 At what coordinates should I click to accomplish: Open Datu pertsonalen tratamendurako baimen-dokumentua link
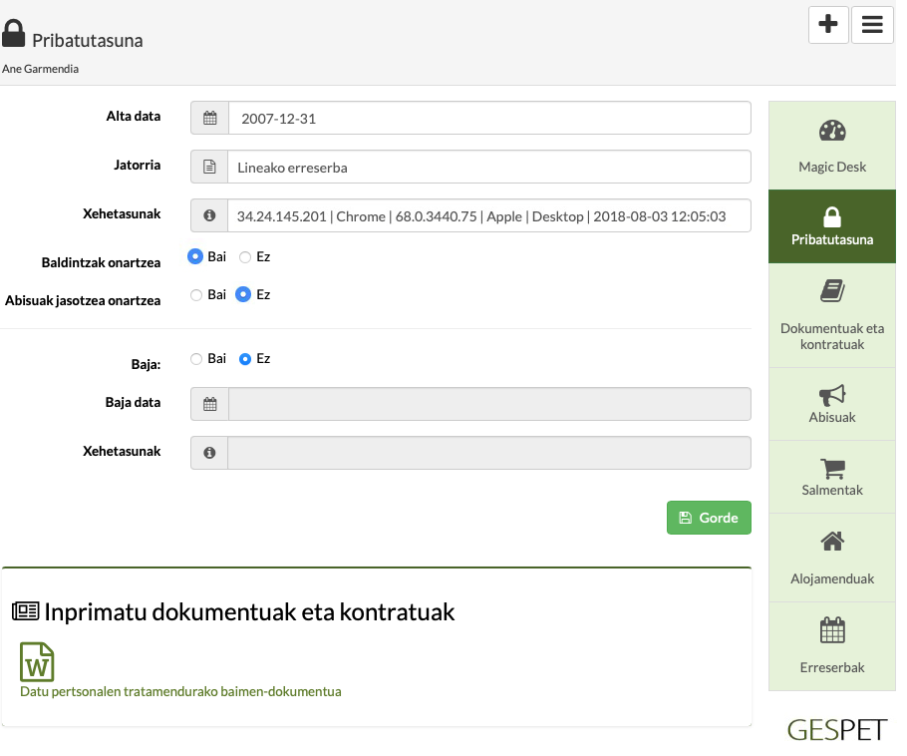point(180,691)
